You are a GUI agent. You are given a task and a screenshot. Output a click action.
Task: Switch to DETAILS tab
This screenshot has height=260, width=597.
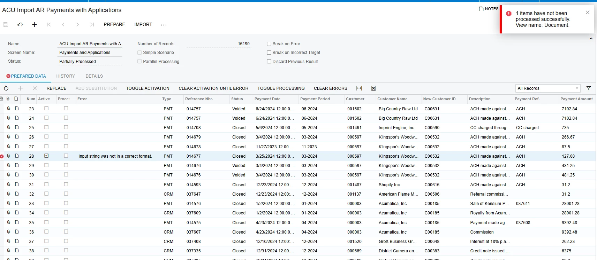coord(94,76)
